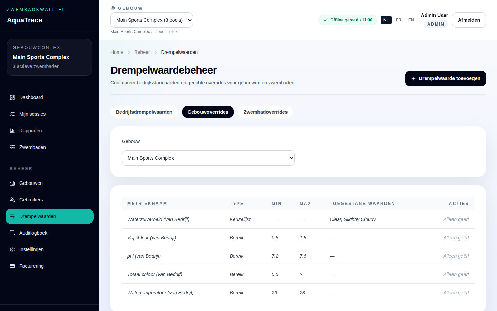Click the Drempelwaarden breadcrumb text
The image size is (497, 311).
(179, 52)
